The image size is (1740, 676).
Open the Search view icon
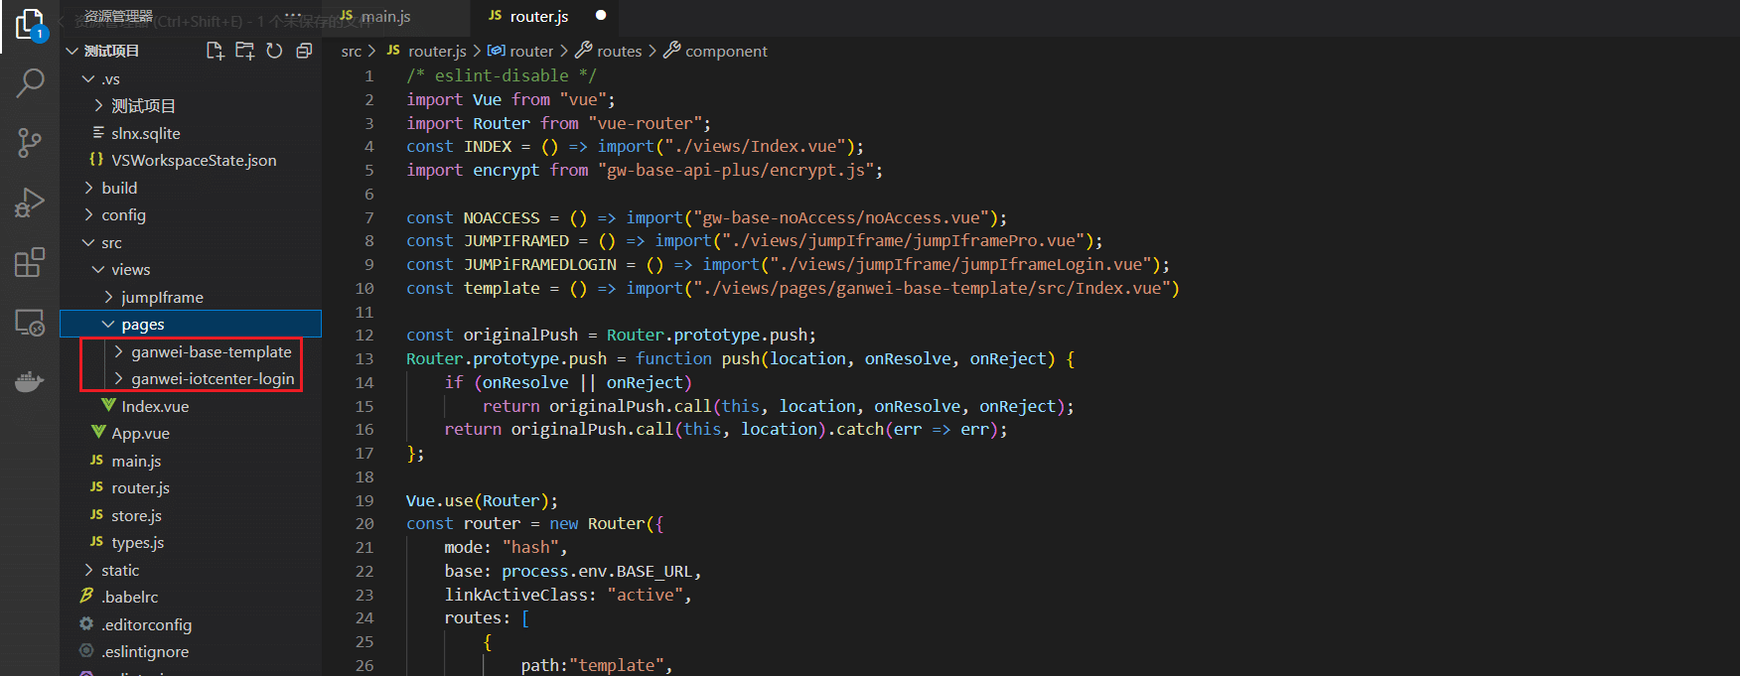click(30, 83)
